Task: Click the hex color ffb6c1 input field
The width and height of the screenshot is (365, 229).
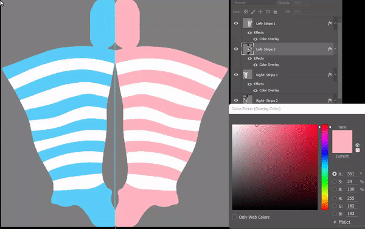Action: coord(351,222)
